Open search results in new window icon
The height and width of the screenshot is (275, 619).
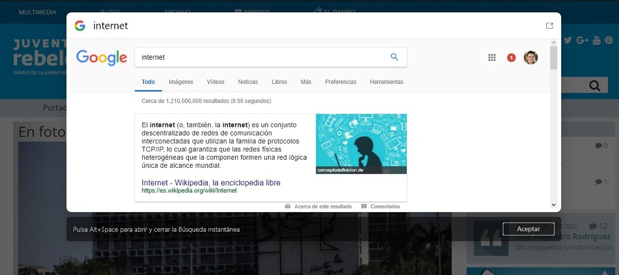(x=549, y=26)
